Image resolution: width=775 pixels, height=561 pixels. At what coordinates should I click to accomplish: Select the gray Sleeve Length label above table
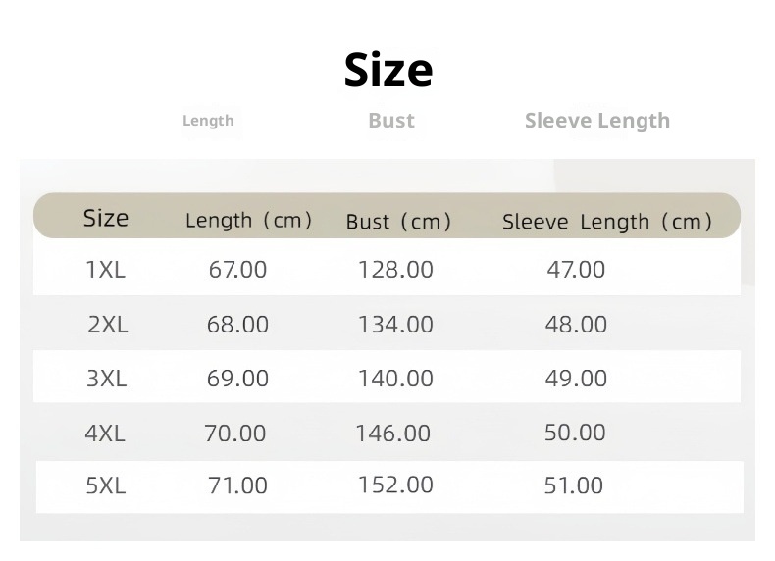point(596,121)
